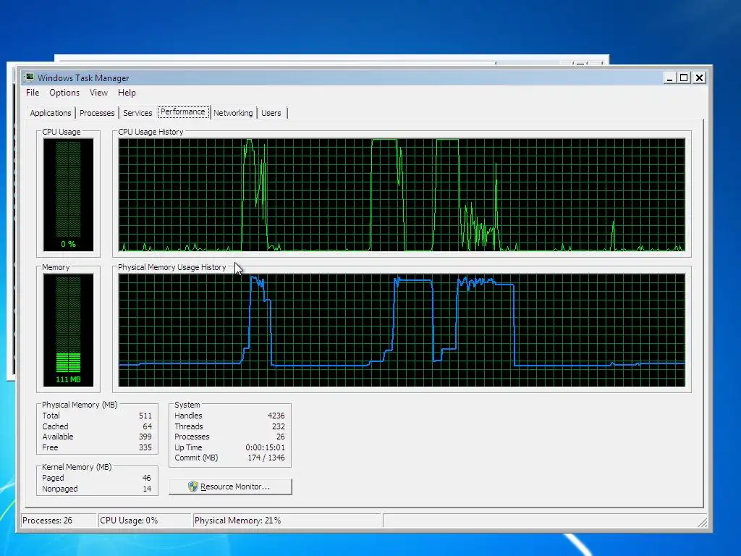The image size is (741, 556).
Task: Open the File menu
Action: point(32,93)
